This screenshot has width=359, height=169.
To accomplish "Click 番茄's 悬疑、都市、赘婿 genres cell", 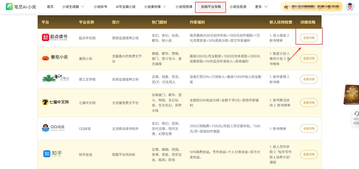I will pyautogui.click(x=167, y=59).
